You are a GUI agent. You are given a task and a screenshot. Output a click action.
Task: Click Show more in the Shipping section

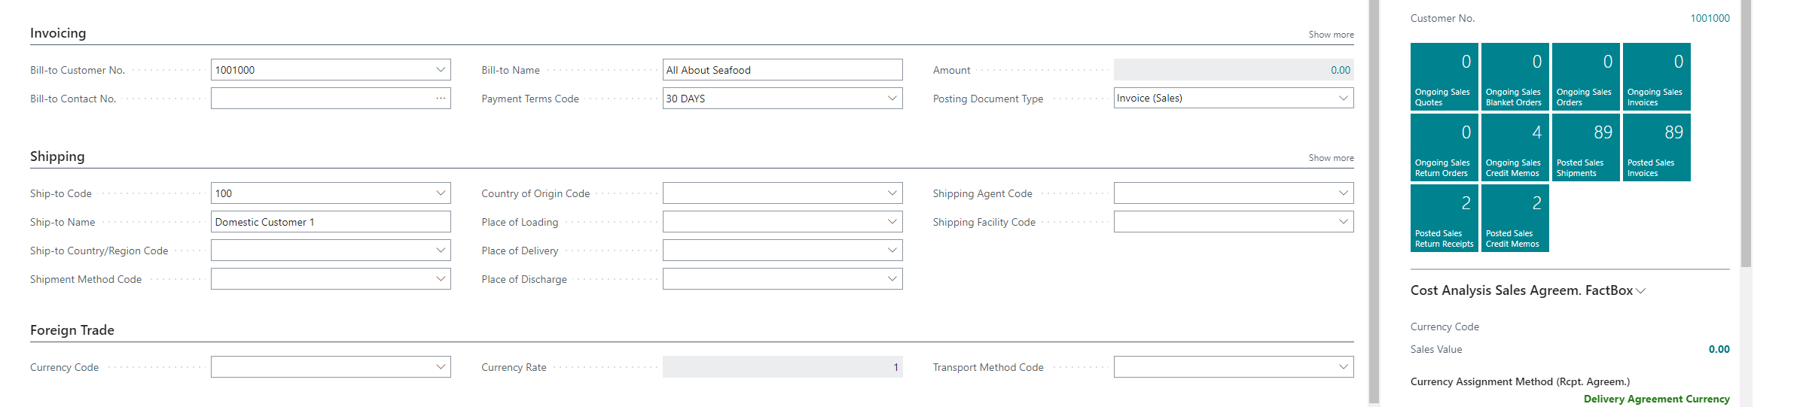coord(1330,158)
